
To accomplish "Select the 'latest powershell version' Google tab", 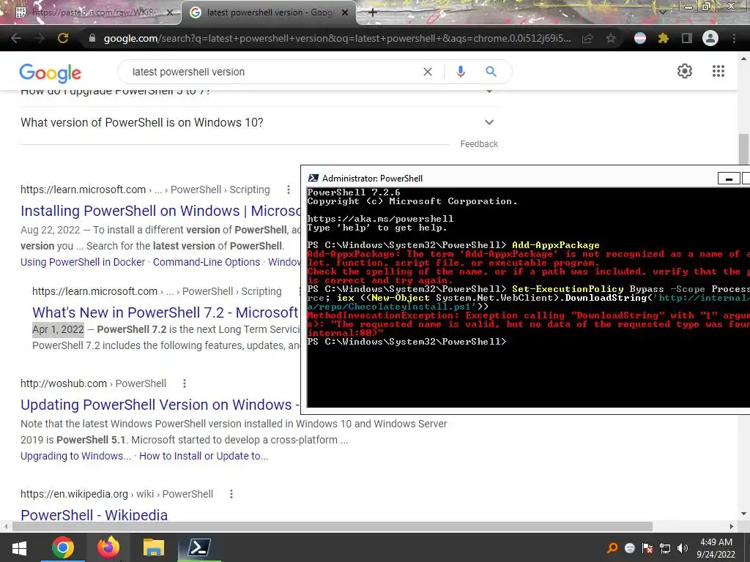I will click(269, 12).
